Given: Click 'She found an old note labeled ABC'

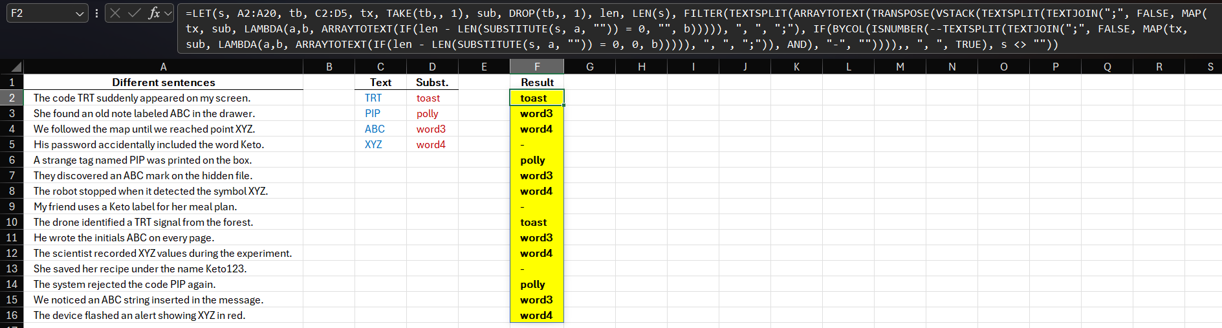Looking at the screenshot, I should (164, 113).
